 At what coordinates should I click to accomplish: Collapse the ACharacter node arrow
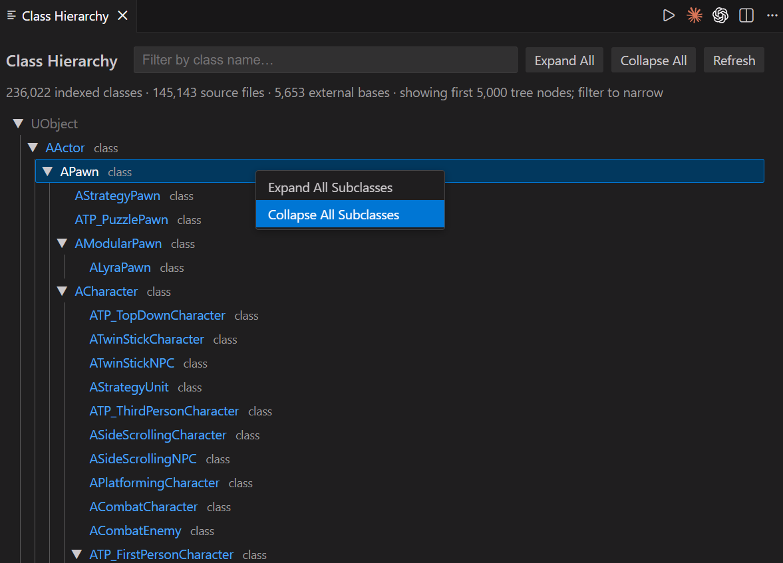62,291
